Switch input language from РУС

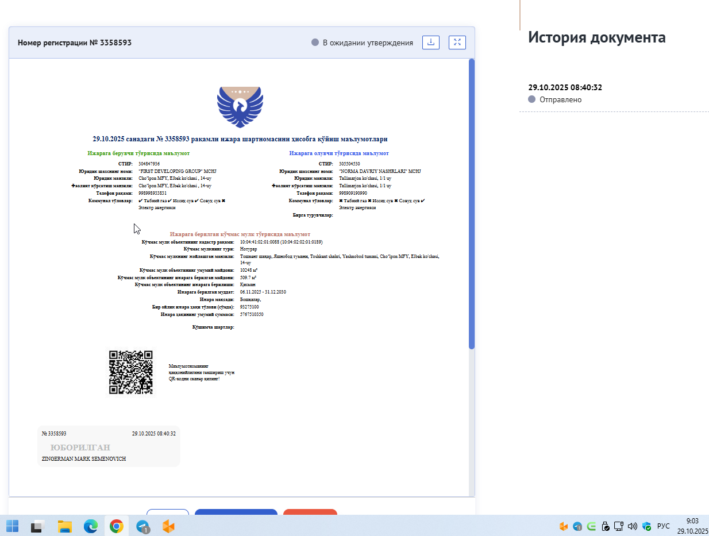pyautogui.click(x=663, y=526)
